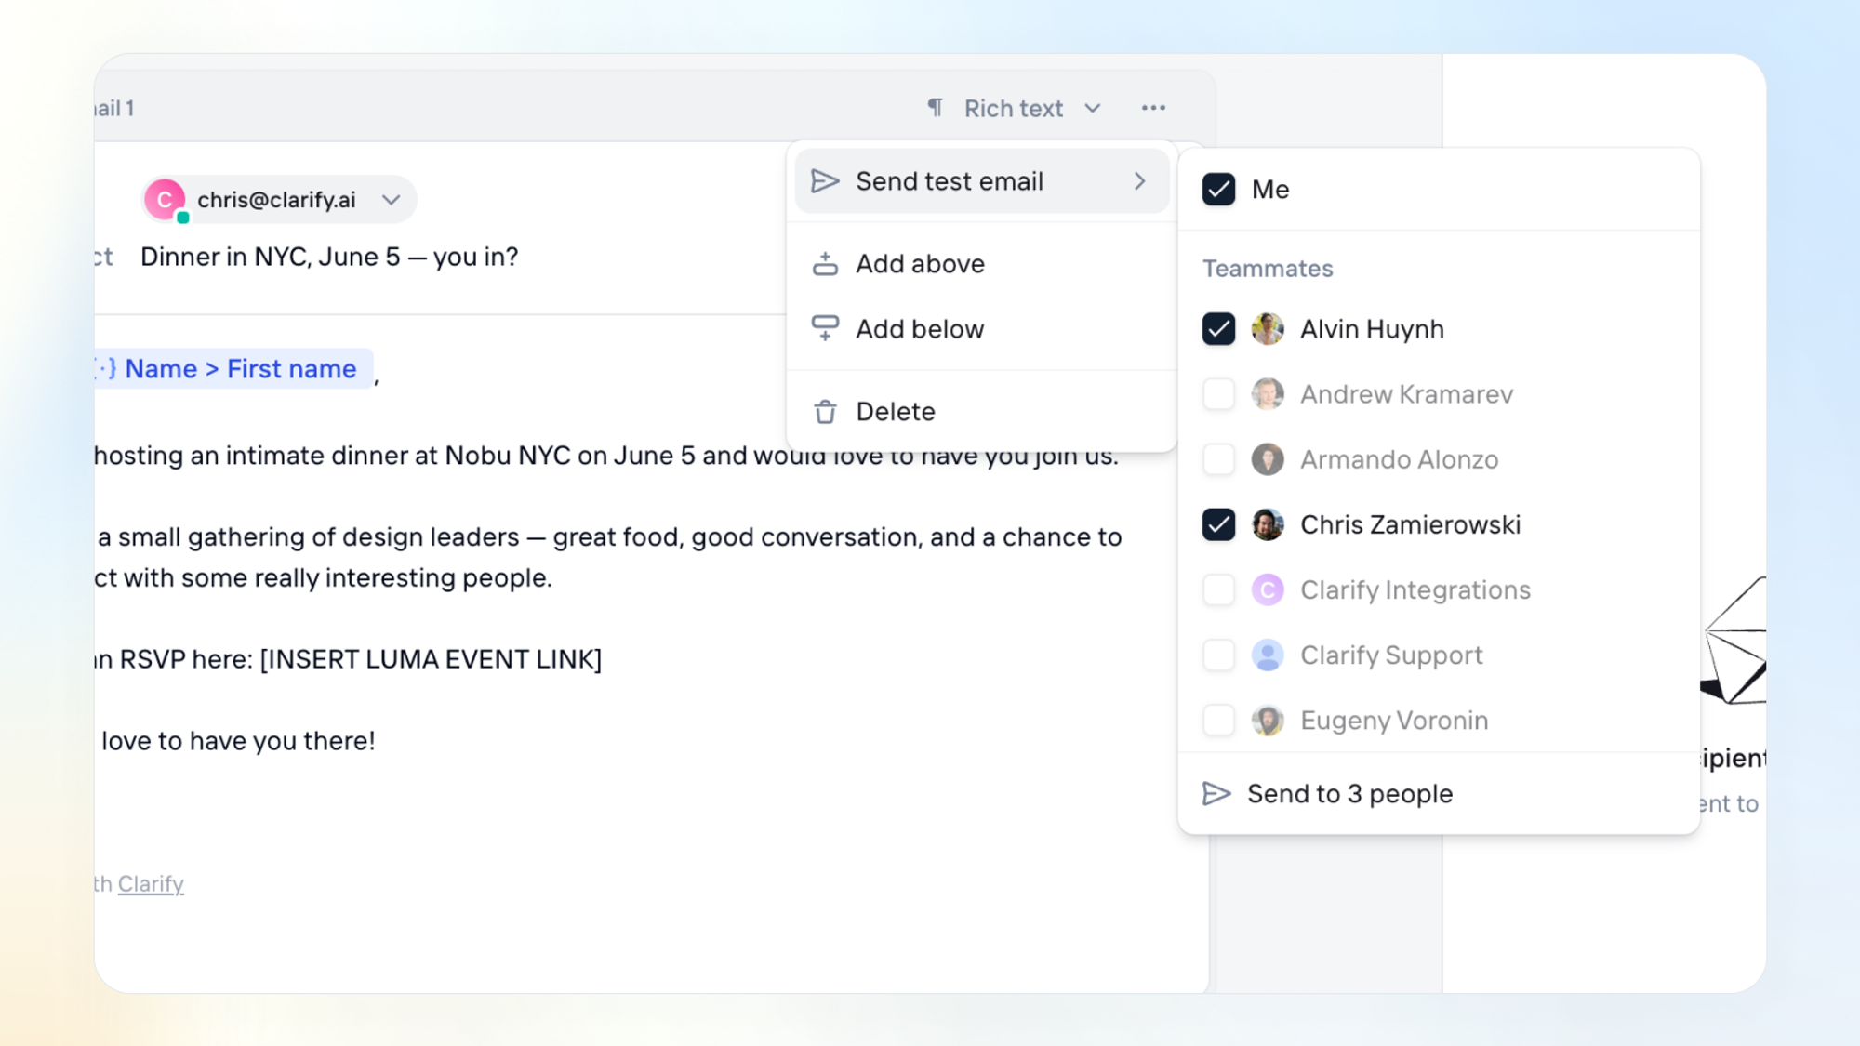
Task: Click the pink sender avatar for chris@clarify.ai
Action: [x=165, y=200]
